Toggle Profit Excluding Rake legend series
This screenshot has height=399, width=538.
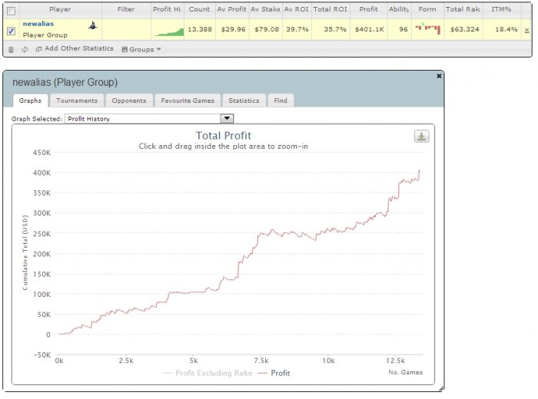[208, 373]
